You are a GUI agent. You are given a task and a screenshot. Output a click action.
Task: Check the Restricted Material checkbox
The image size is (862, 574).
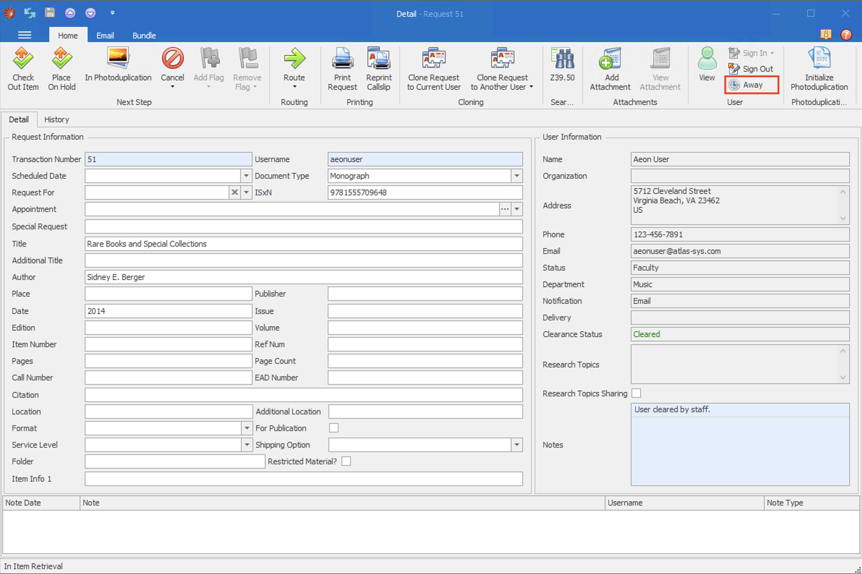346,461
